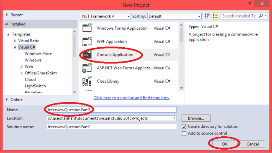Click the Class Library template icon
The height and width of the screenshot is (153, 272).
(87, 81)
